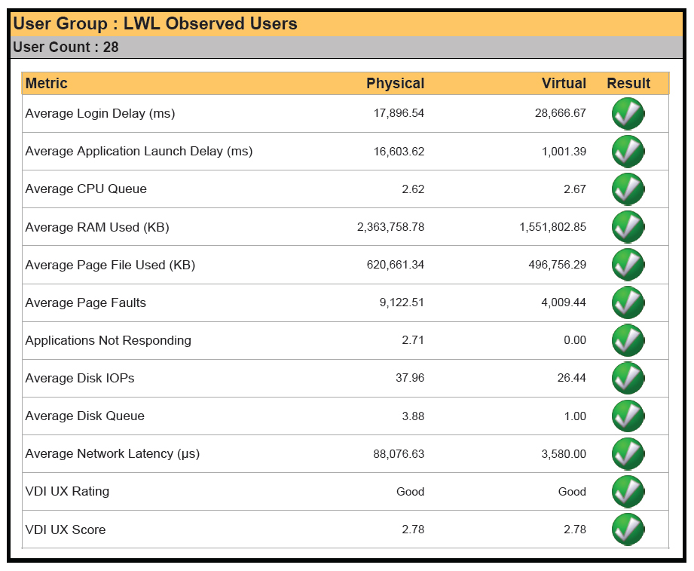The height and width of the screenshot is (571, 694).
Task: Click the virtual CPU queue value 2.67
Action: click(574, 189)
